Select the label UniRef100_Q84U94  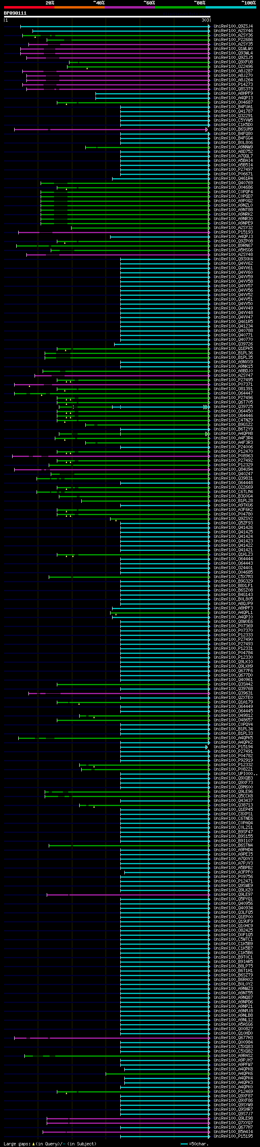click(233, 469)
